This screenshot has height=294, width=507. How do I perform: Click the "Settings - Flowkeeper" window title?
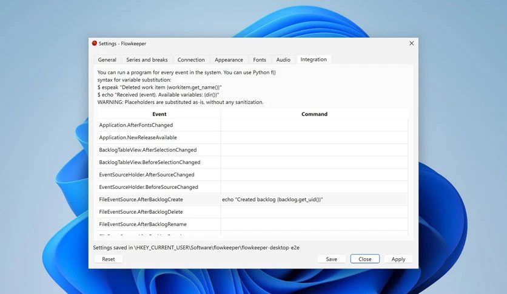click(123, 43)
